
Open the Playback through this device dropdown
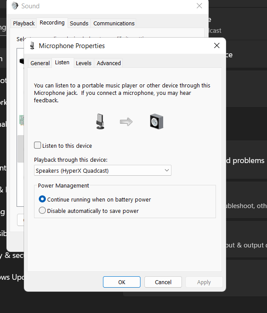tap(103, 170)
